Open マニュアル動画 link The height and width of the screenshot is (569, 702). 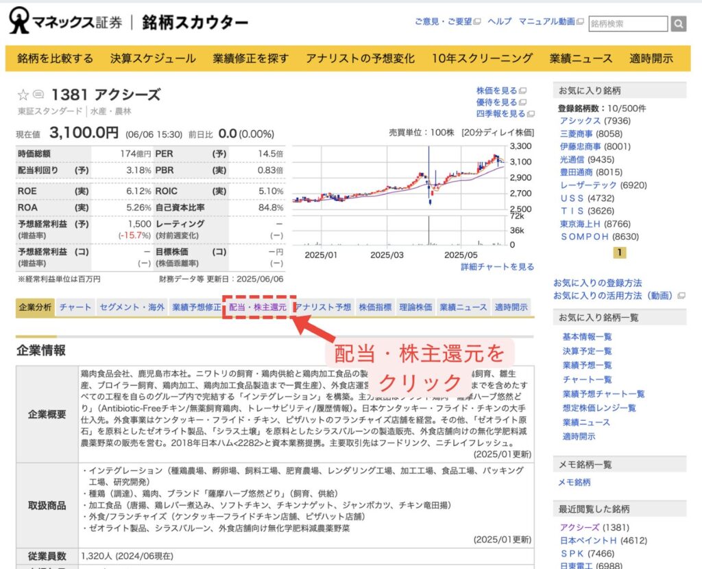coord(546,21)
